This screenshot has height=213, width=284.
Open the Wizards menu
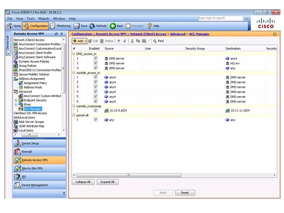(44, 18)
